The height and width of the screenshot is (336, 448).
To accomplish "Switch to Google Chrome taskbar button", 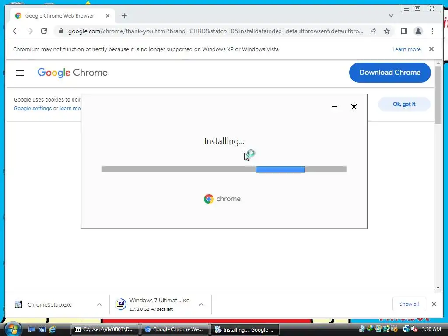I will tap(174, 330).
